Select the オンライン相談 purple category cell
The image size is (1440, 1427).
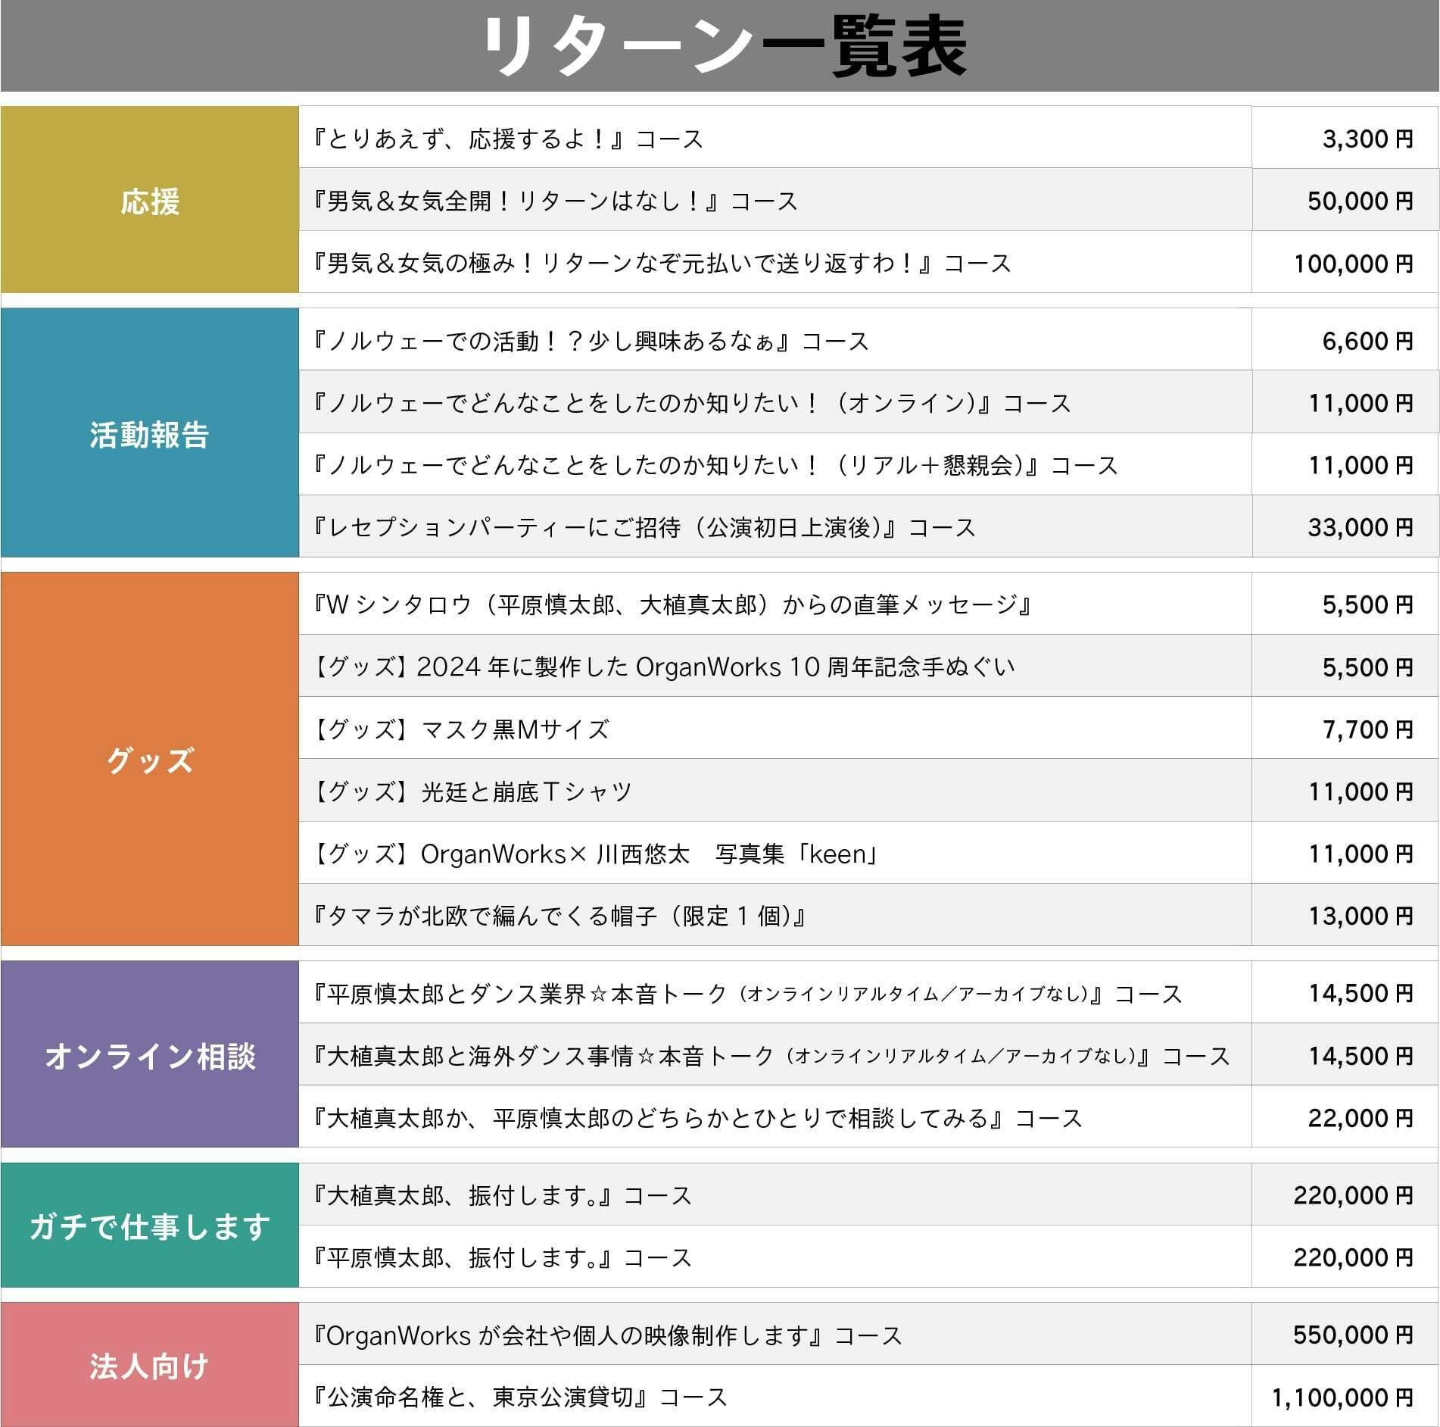(x=150, y=1054)
